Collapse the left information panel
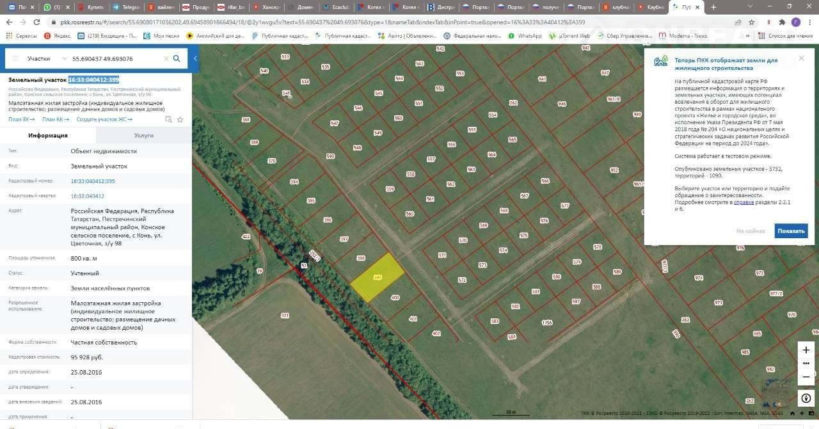 coord(195,58)
